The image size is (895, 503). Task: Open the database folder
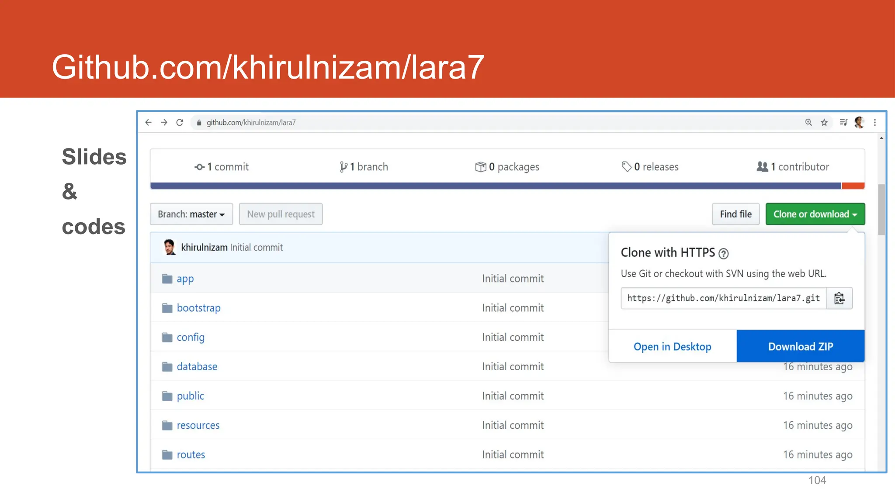coord(197,366)
